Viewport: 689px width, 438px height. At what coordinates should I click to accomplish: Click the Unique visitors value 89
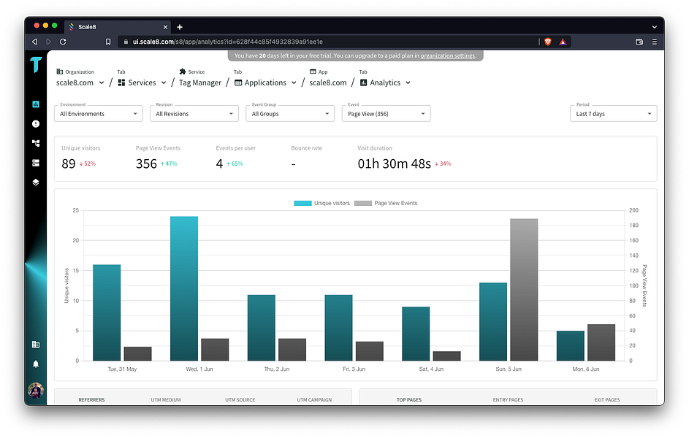(x=69, y=164)
